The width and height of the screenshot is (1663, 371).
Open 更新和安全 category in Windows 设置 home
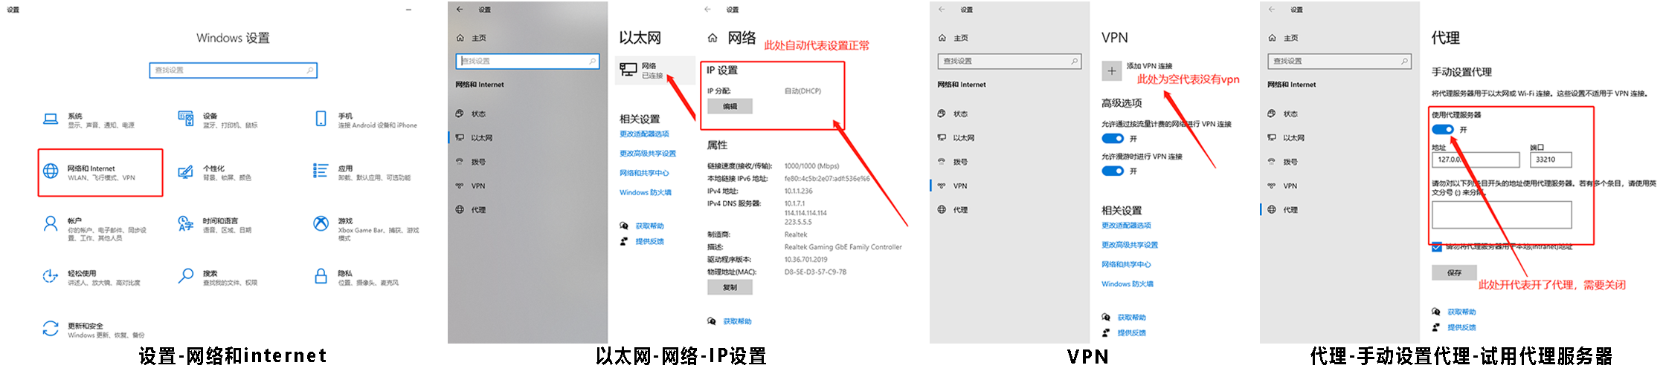[x=94, y=330]
